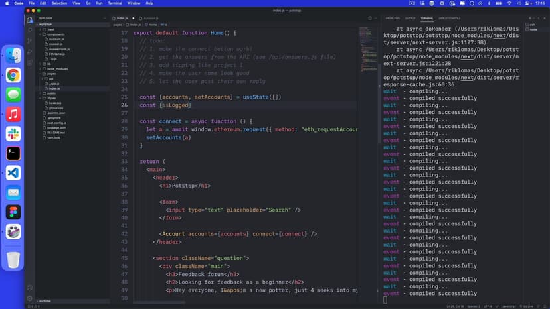The height and width of the screenshot is (309, 550).
Task: Collapse the styles folder
Action: [50, 98]
